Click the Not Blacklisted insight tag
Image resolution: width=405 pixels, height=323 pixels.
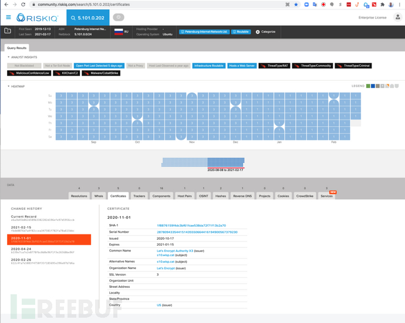(24, 66)
